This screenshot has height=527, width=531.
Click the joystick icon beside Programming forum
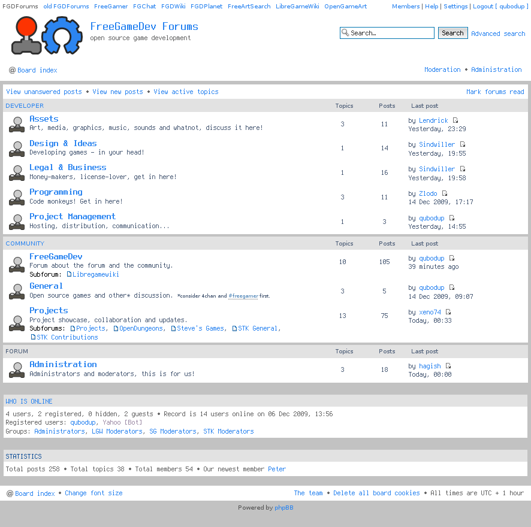(17, 197)
